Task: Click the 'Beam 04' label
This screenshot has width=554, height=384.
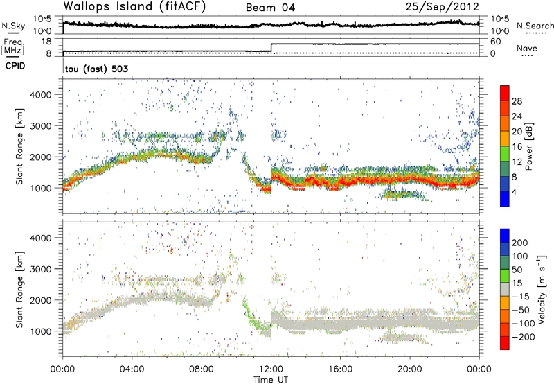Action: click(270, 8)
